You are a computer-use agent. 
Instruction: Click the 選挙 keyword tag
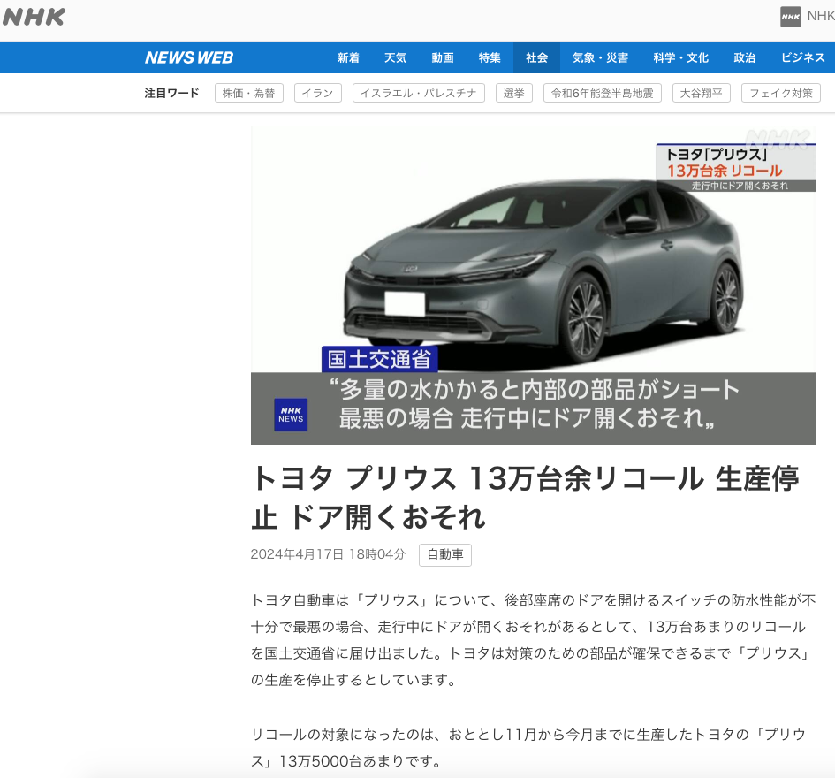tap(514, 93)
